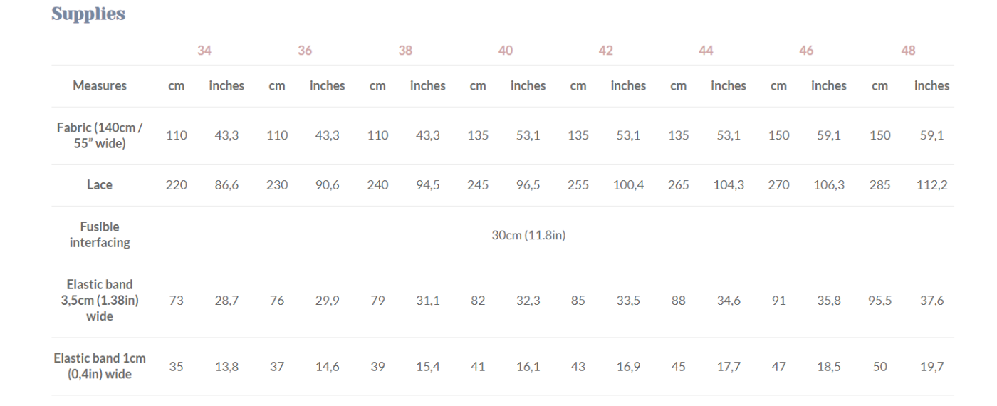Viewport: 997px width, 406px height.
Task: Select the 73 cm elastic band value
Action: point(177,301)
